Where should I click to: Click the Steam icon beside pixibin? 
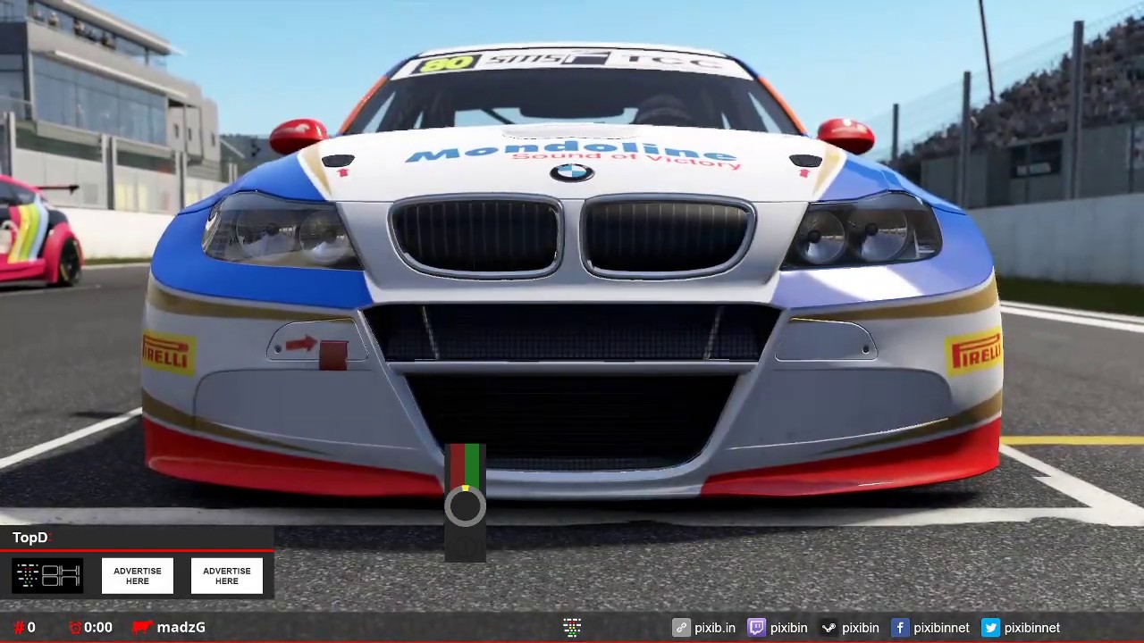(x=829, y=628)
